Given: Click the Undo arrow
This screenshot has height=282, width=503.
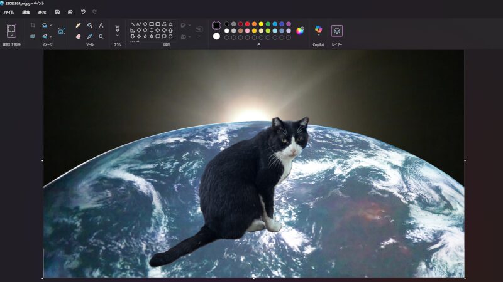Looking at the screenshot, I should [x=83, y=12].
